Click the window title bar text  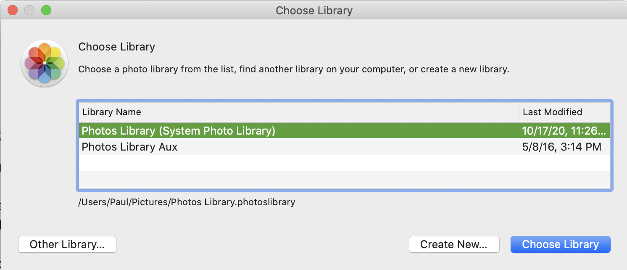314,11
